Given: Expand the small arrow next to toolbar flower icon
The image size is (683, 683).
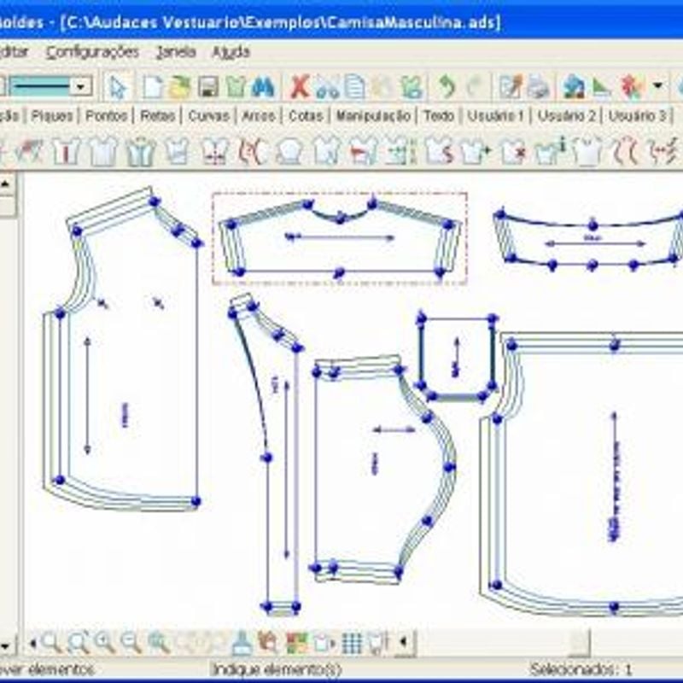Looking at the screenshot, I should tap(657, 86).
